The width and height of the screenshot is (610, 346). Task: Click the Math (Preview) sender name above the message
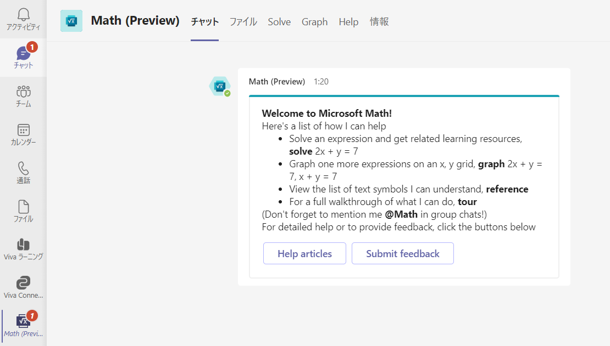276,81
